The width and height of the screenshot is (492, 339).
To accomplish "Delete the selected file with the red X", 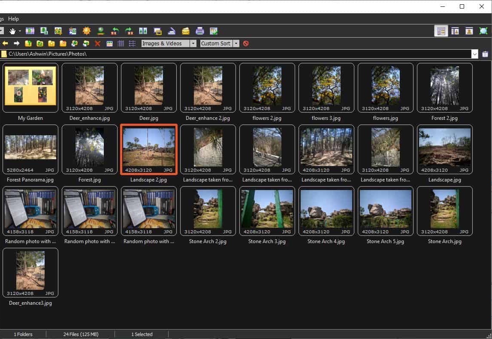I will (97, 43).
